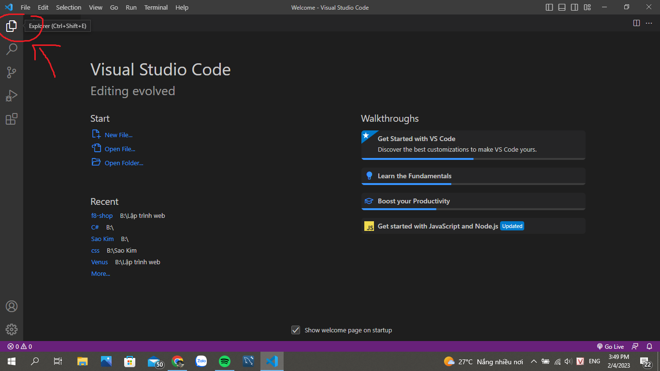Open the Run and Debug view

point(12,96)
